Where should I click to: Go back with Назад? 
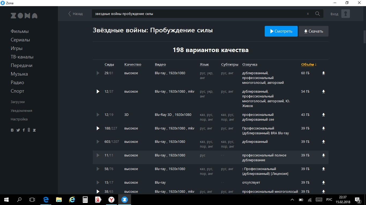pos(76,14)
